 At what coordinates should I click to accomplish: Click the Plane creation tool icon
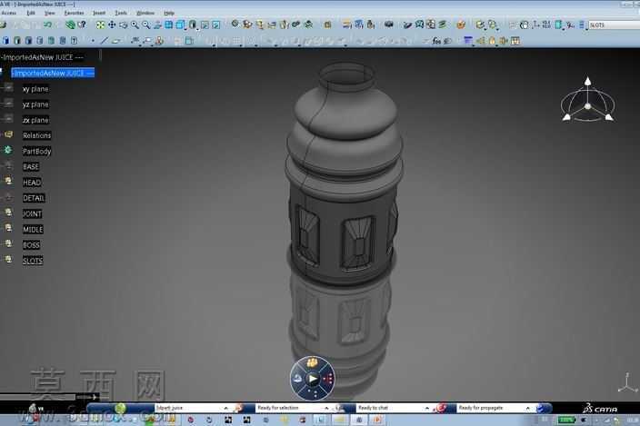(x=116, y=41)
